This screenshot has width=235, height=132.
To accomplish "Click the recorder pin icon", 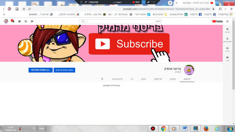I will pyautogui.click(x=86, y=2).
